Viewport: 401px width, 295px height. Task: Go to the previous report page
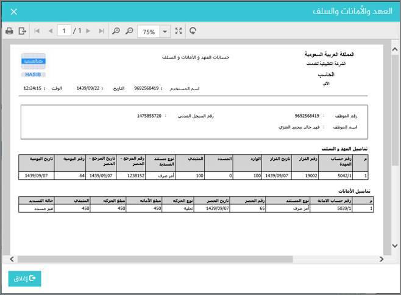pyautogui.click(x=51, y=31)
